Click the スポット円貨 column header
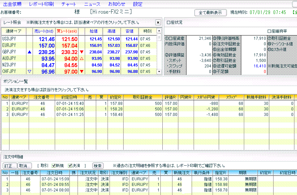Image resolution: width=297 pixels, height=195 pixels. click(x=206, y=97)
